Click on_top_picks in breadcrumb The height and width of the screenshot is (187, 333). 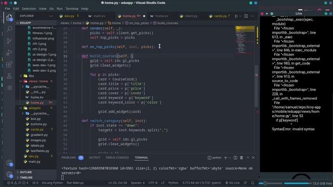coord(139,23)
